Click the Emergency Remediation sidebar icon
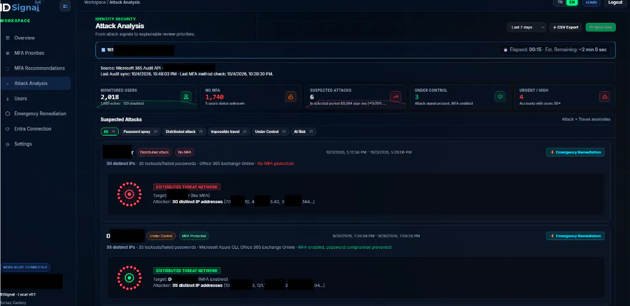The height and width of the screenshot is (306, 630). [7, 114]
